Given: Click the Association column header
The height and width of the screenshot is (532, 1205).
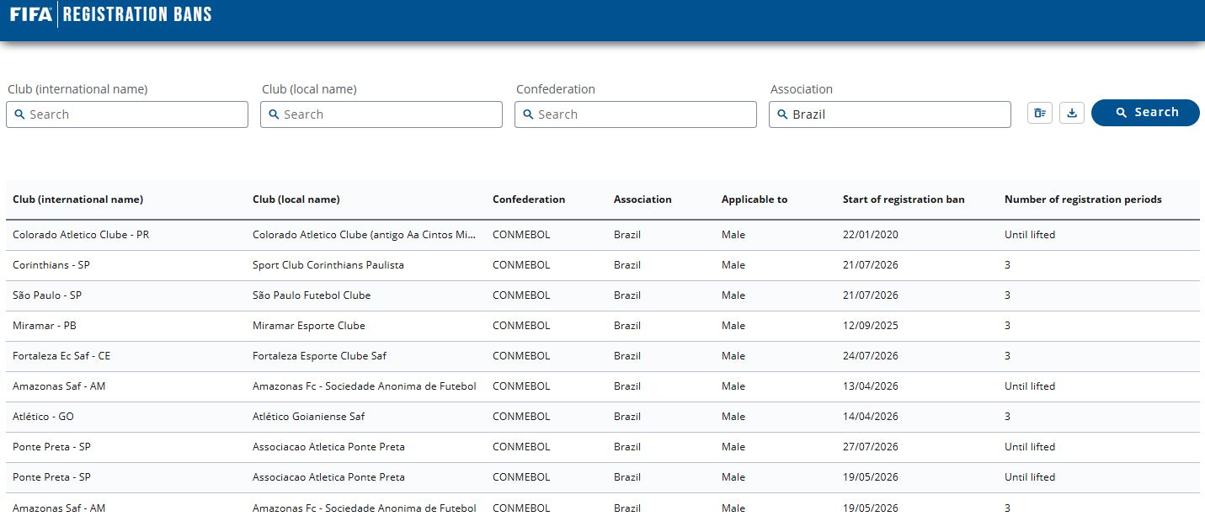Looking at the screenshot, I should 642,199.
